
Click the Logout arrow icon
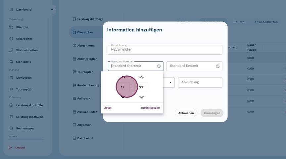coord(10,147)
